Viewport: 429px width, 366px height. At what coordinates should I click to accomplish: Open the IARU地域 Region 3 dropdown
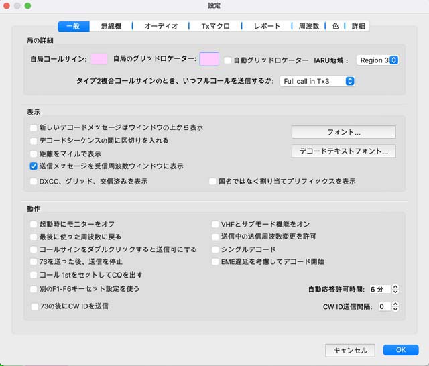378,60
